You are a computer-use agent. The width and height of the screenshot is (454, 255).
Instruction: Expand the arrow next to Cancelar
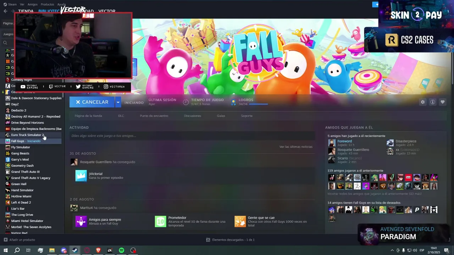[x=118, y=102]
